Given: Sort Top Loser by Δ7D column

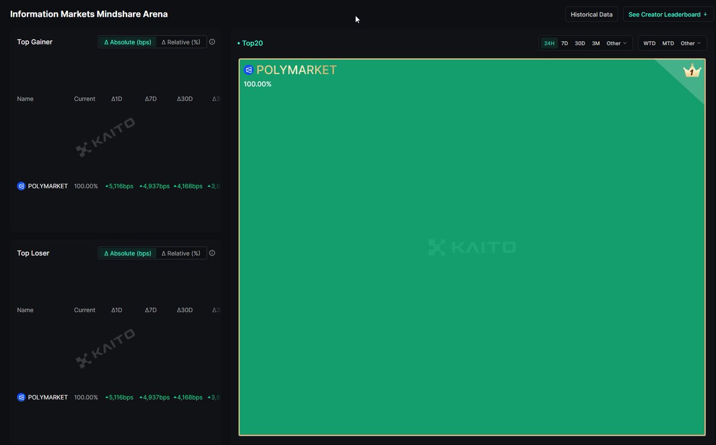Looking at the screenshot, I should [150, 310].
